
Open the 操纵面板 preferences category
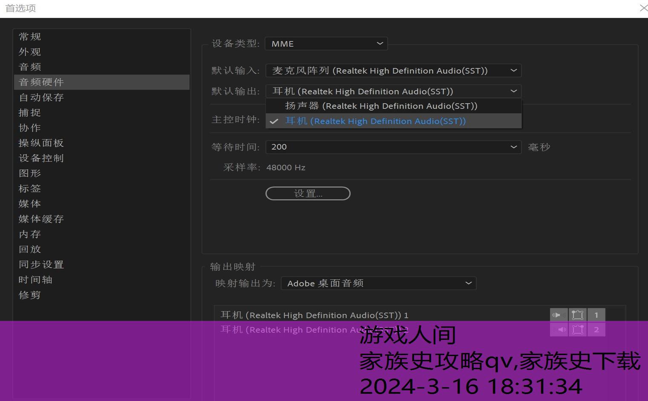102,143
